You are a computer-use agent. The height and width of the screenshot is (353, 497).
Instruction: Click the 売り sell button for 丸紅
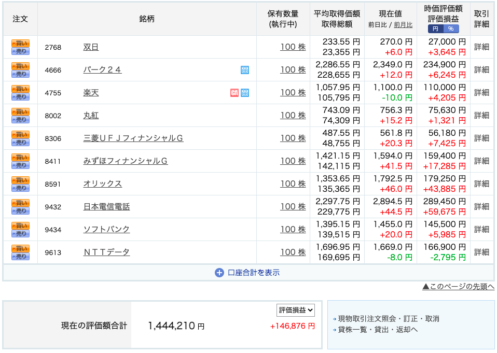tap(20, 119)
